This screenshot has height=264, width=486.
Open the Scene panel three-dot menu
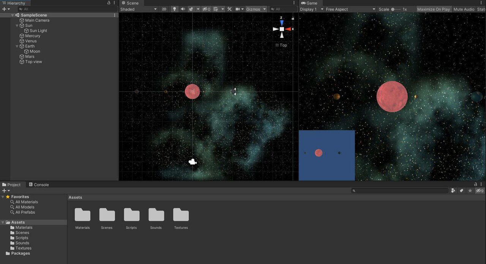[295, 3]
